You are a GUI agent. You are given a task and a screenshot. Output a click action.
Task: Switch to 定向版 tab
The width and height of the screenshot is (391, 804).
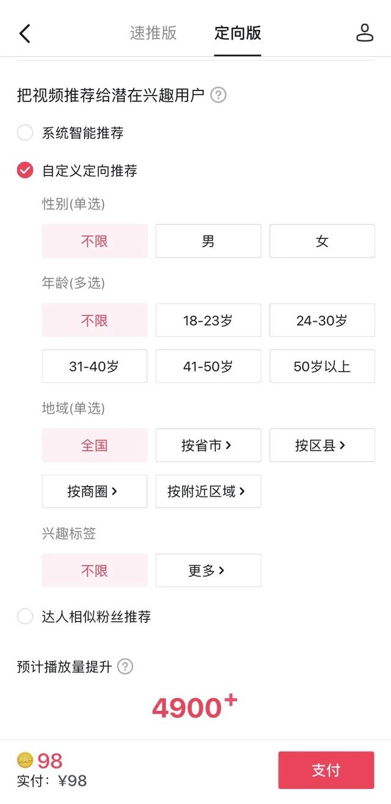238,33
